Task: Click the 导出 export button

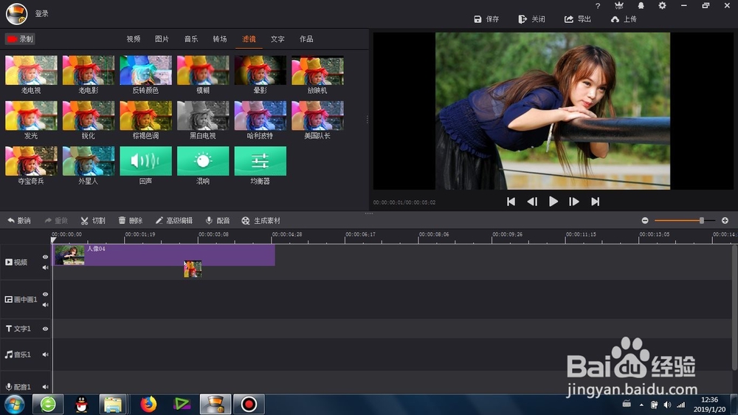Action: point(578,19)
